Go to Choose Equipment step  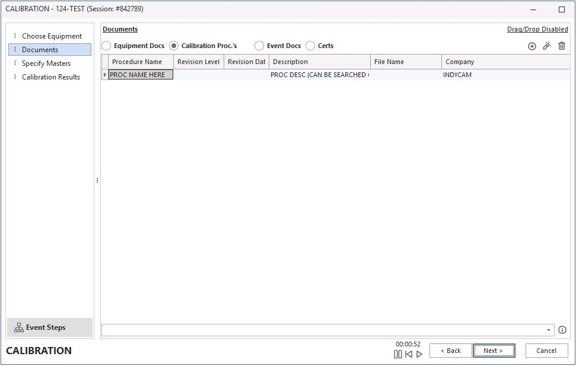52,36
